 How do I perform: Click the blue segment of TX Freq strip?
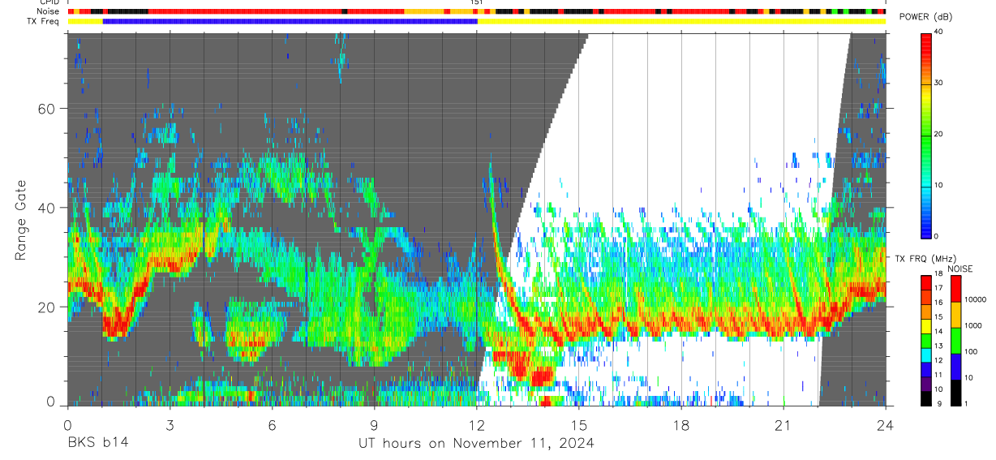pyautogui.click(x=290, y=21)
